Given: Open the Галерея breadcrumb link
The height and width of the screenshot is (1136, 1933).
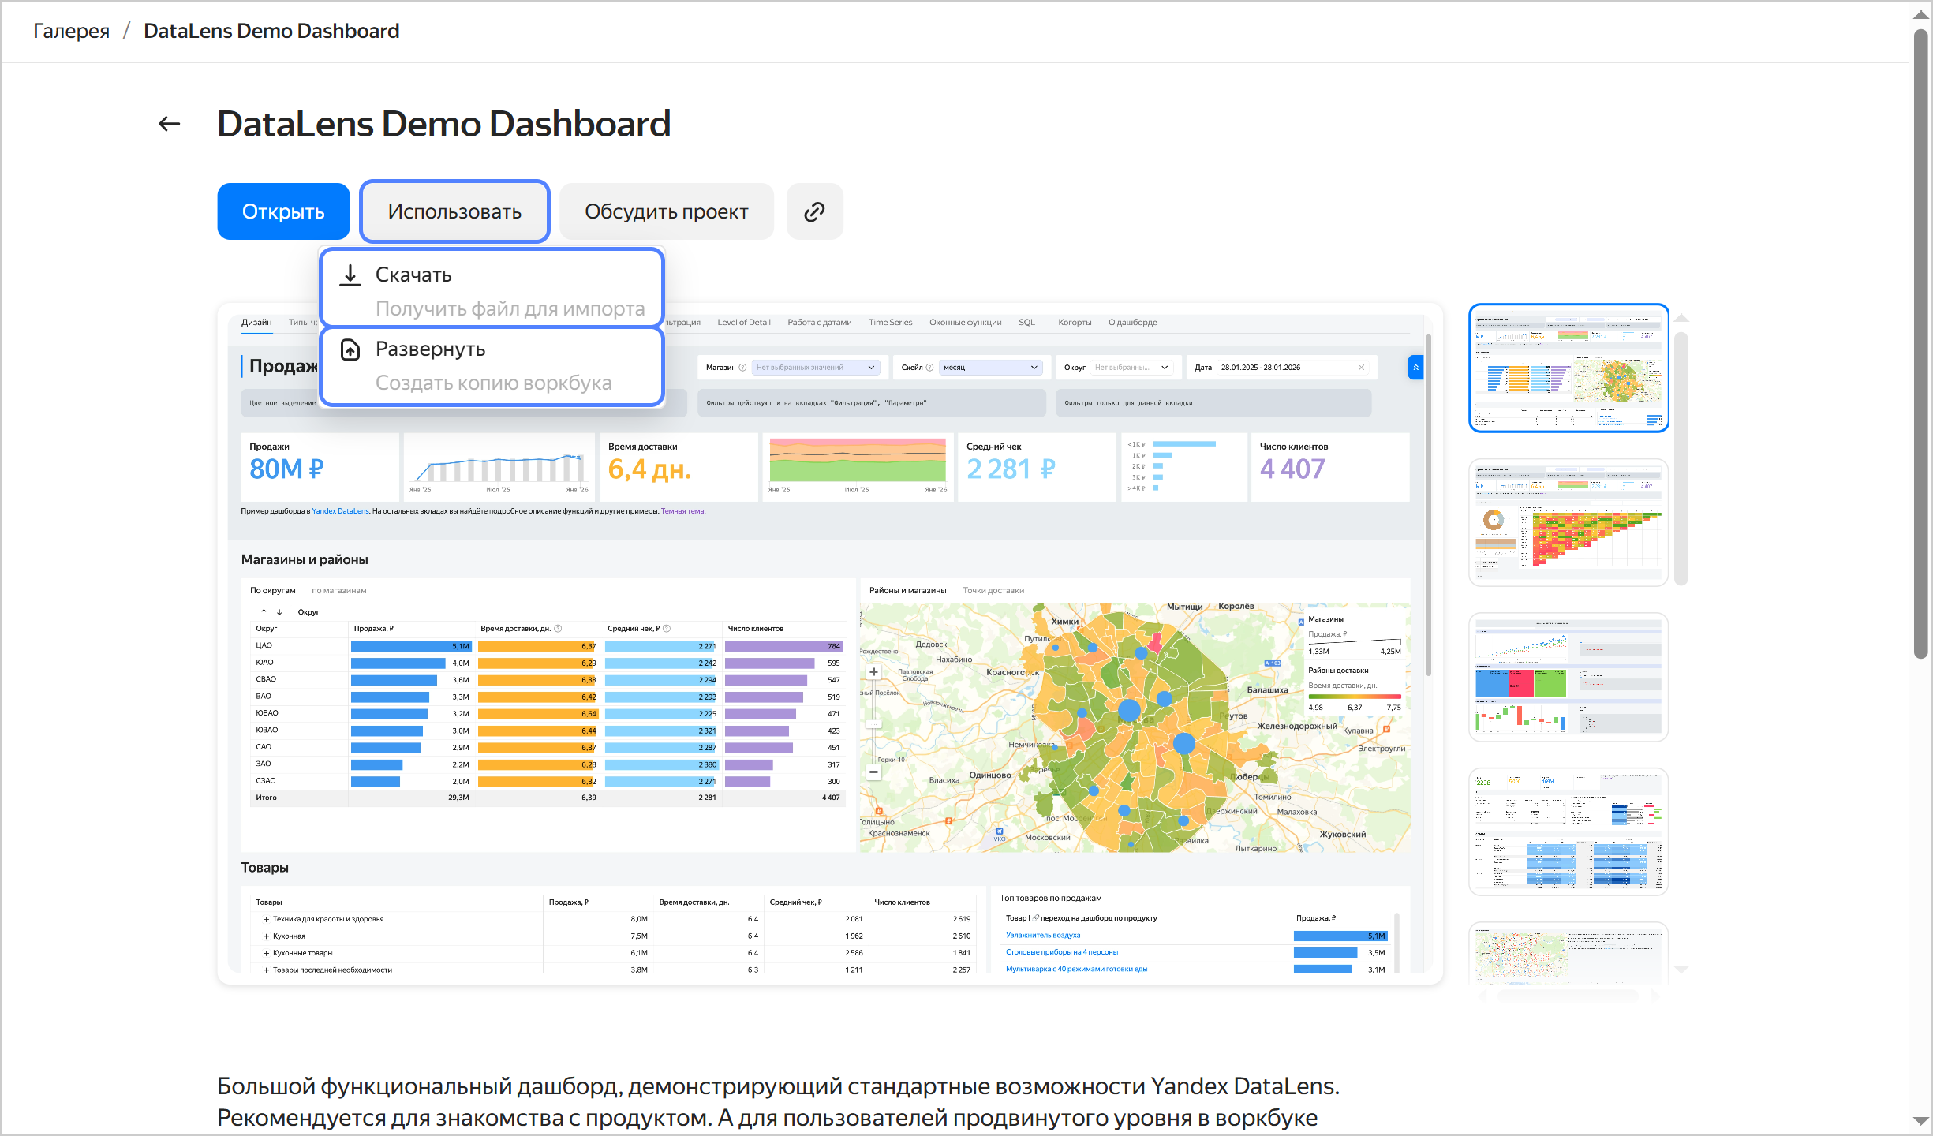Looking at the screenshot, I should [x=71, y=31].
